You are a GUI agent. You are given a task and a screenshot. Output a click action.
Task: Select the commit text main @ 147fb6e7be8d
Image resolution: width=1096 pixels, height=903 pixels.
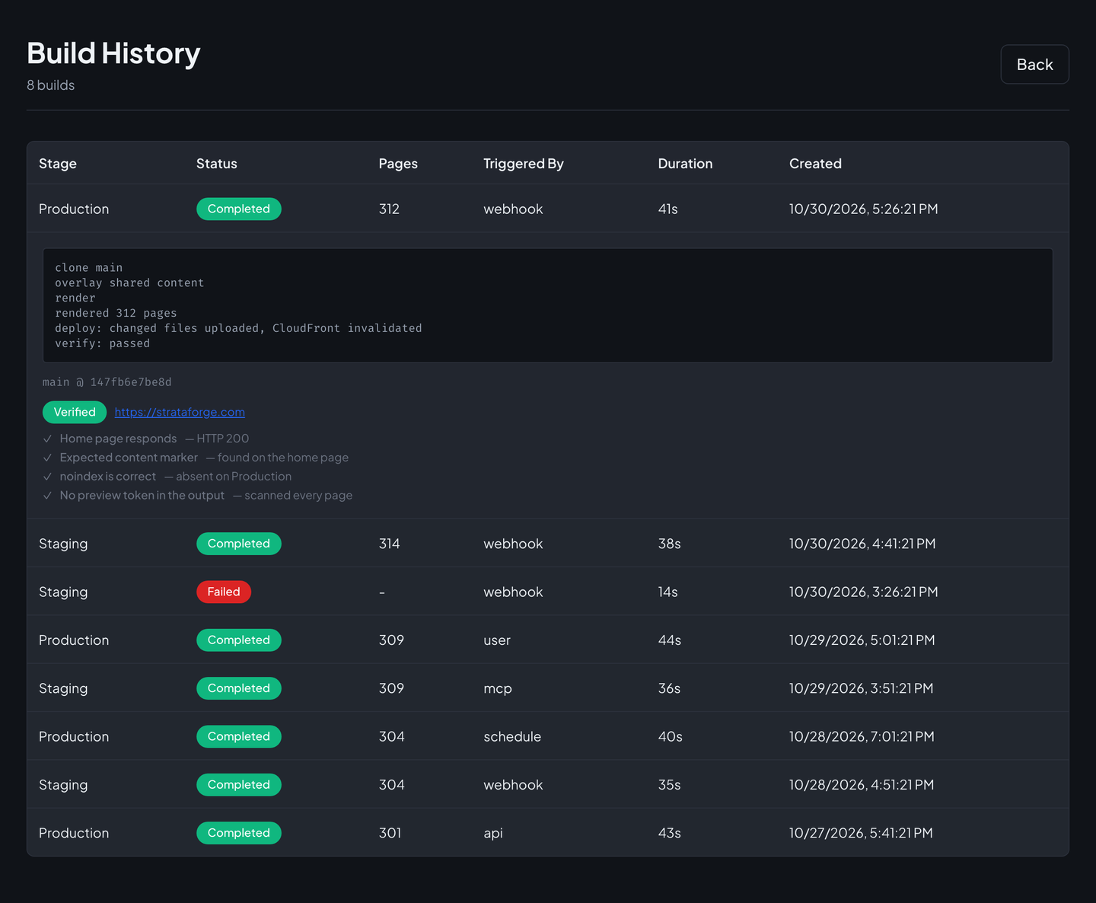[x=107, y=382]
